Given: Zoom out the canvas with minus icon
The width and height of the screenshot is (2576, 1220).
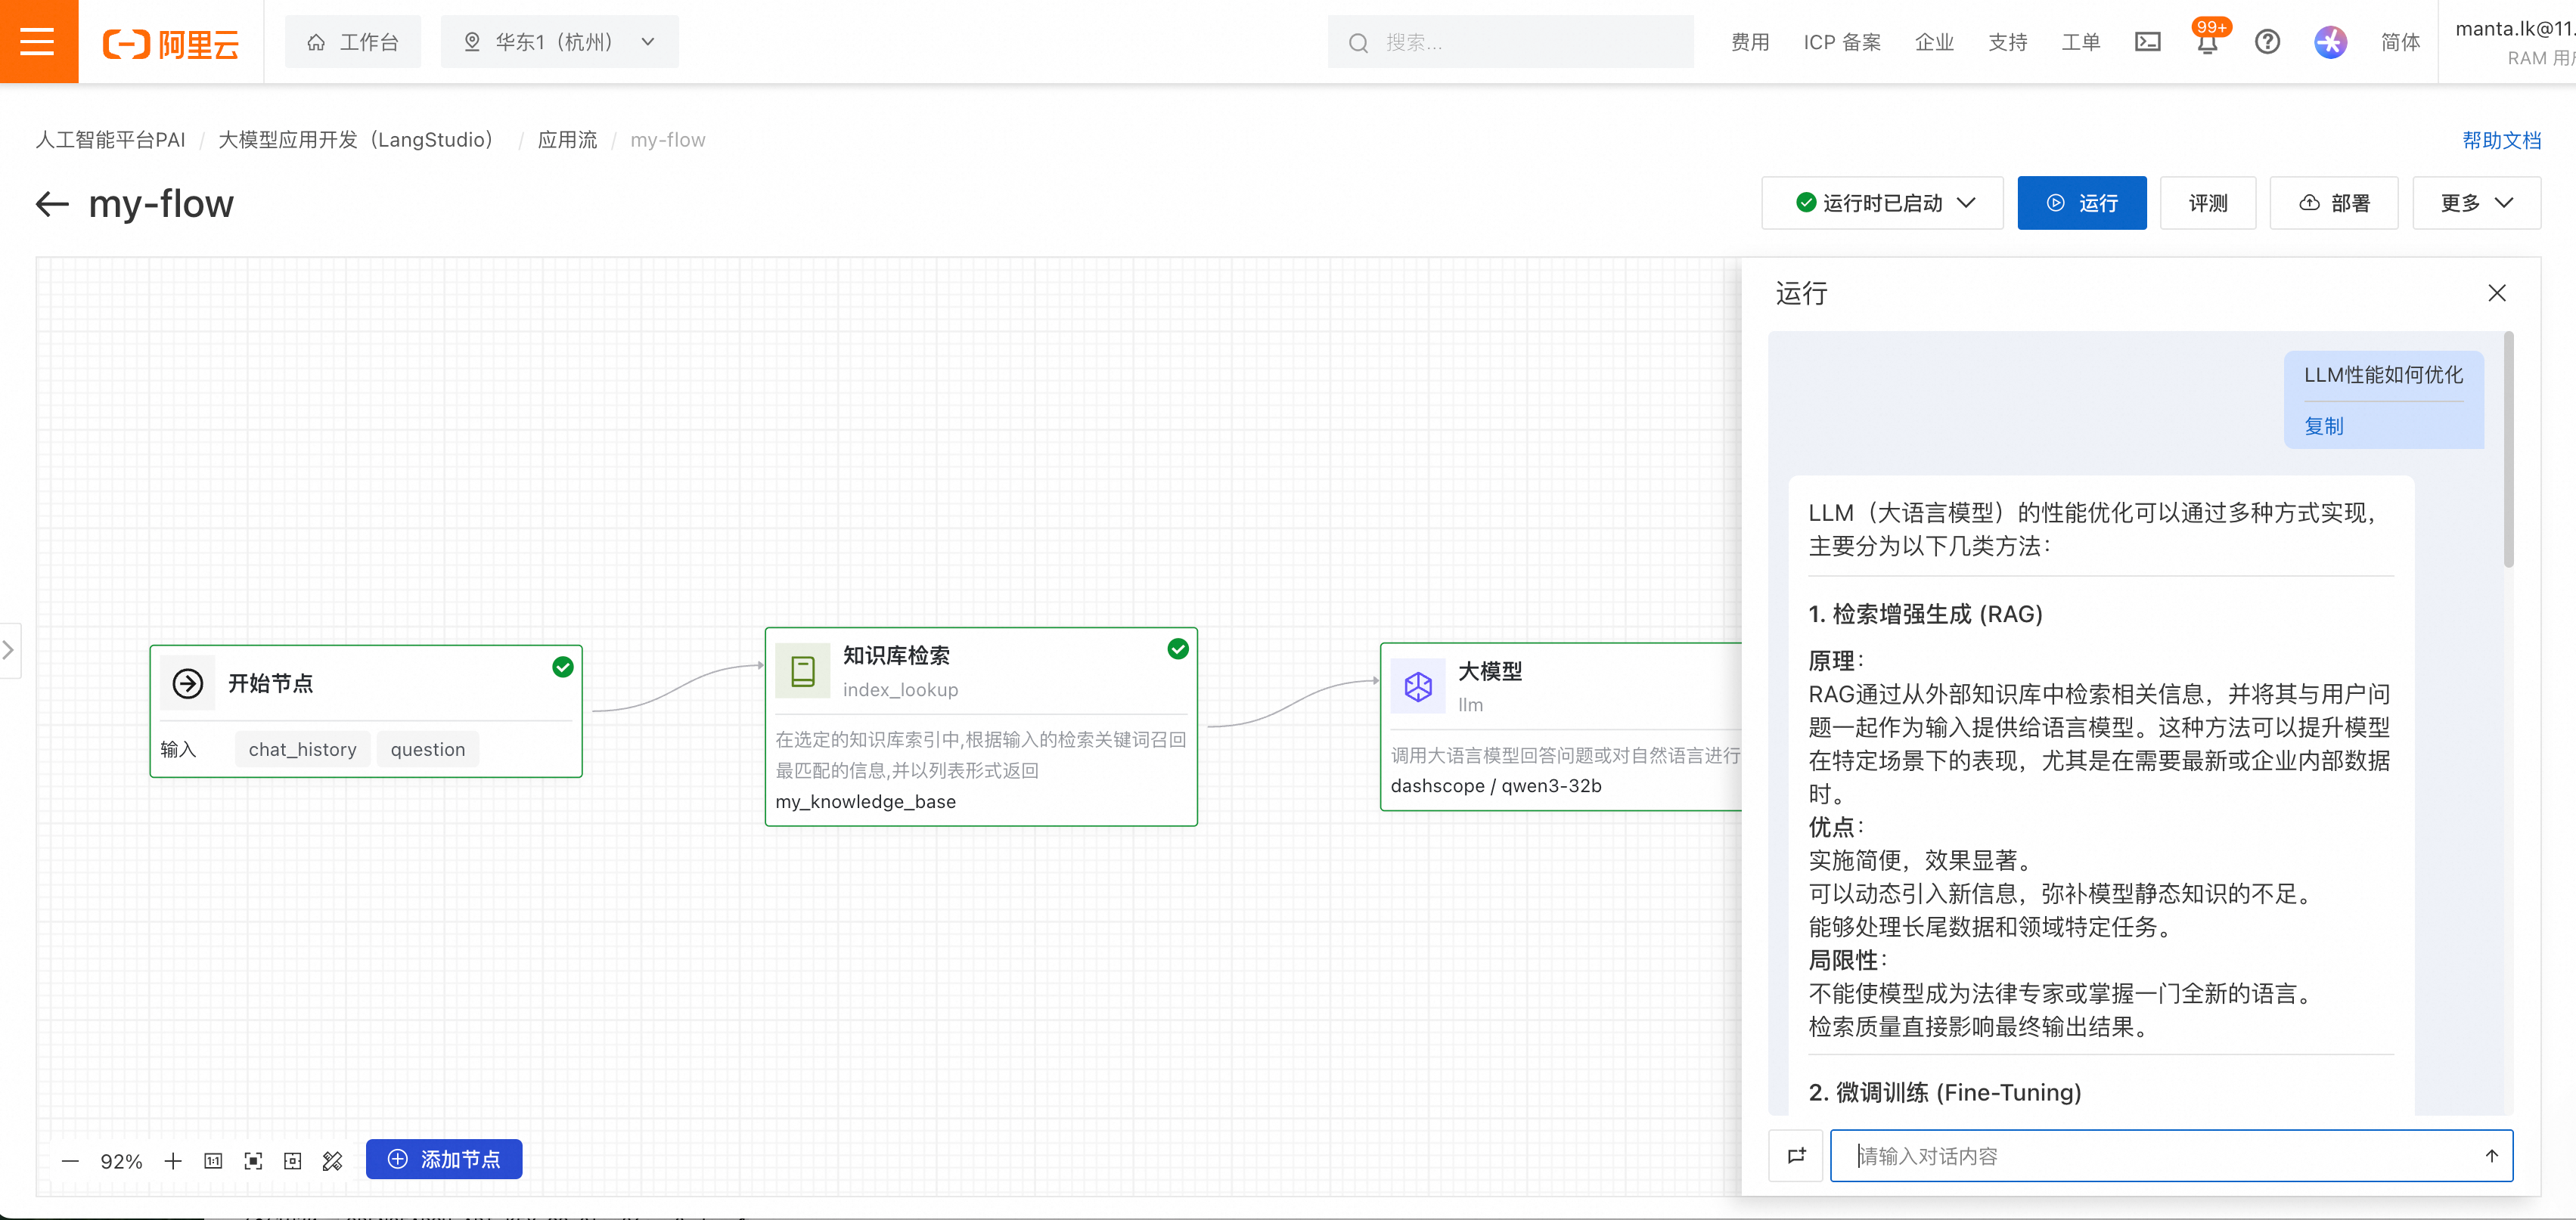Looking at the screenshot, I should tap(70, 1160).
